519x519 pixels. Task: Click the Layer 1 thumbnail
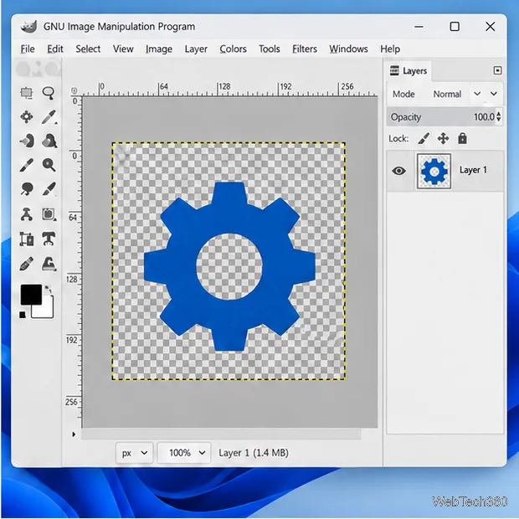tap(434, 171)
